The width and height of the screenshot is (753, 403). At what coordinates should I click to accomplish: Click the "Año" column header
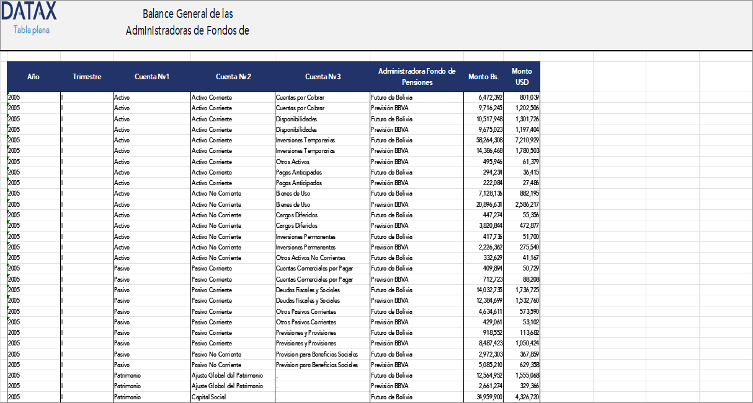tap(33, 77)
